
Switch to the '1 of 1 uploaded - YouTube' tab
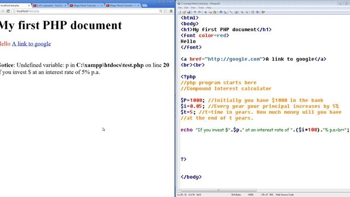(x=50, y=5)
